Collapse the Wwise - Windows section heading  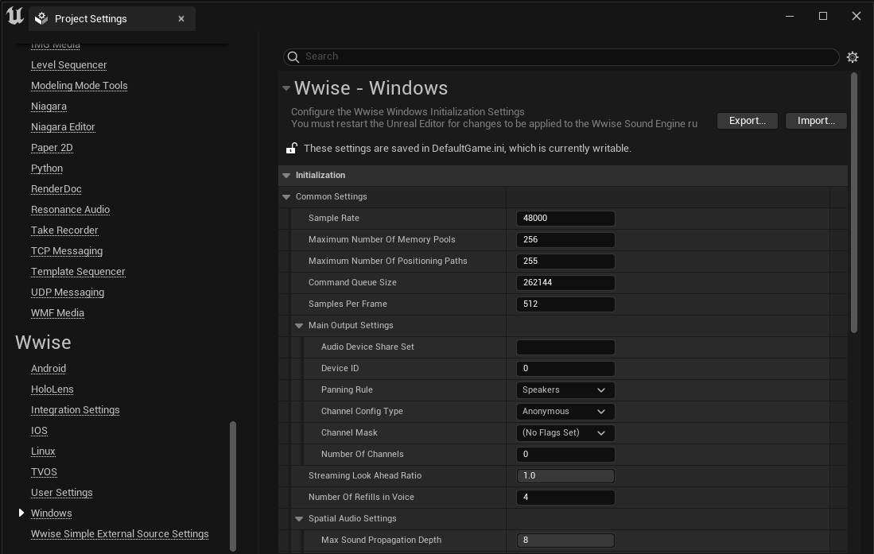[286, 88]
